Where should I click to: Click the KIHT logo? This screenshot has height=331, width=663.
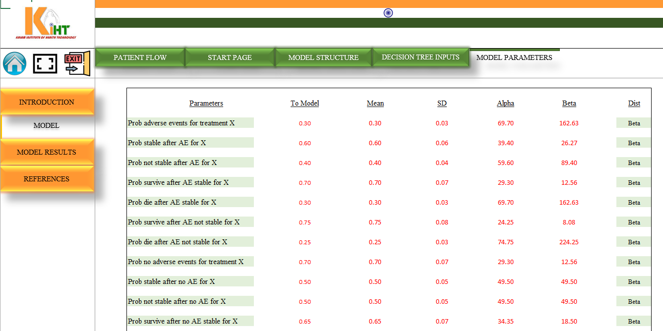[46, 23]
